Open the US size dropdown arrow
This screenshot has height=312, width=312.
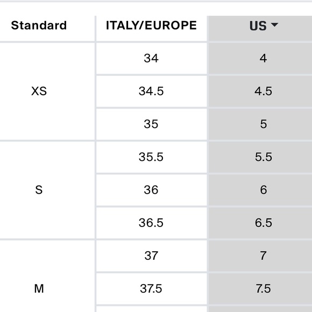click(x=274, y=25)
